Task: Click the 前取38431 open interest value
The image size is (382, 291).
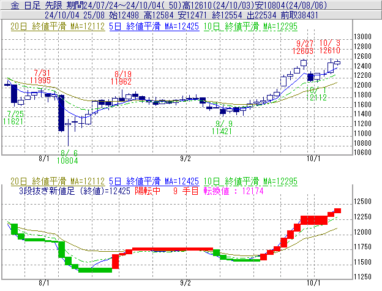Action: tap(299, 15)
